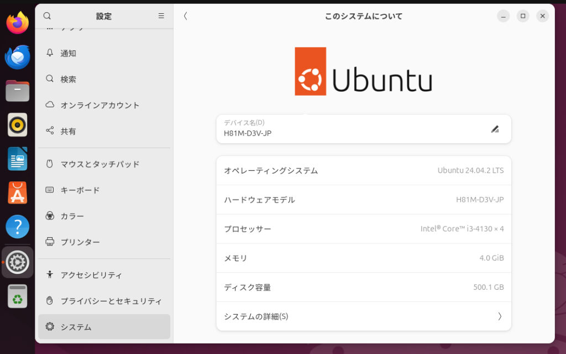
Task: Click the printer icon beside プリンター
Action: [50, 242]
